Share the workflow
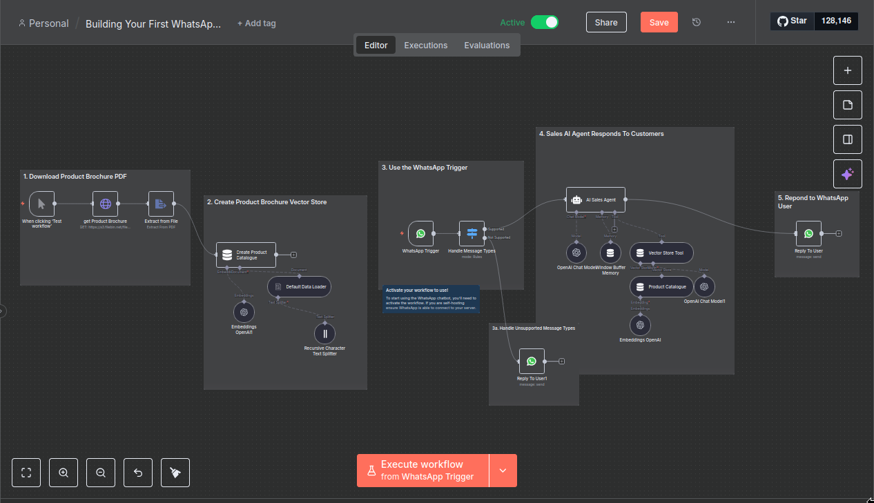874x503 pixels. [x=605, y=21]
